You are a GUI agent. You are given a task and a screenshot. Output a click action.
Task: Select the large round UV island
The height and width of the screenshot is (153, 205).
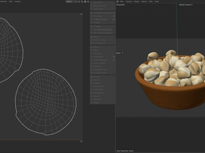pyautogui.click(x=46, y=102)
